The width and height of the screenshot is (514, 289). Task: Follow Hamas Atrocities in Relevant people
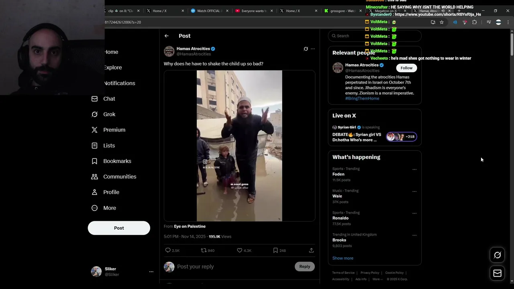point(406,68)
